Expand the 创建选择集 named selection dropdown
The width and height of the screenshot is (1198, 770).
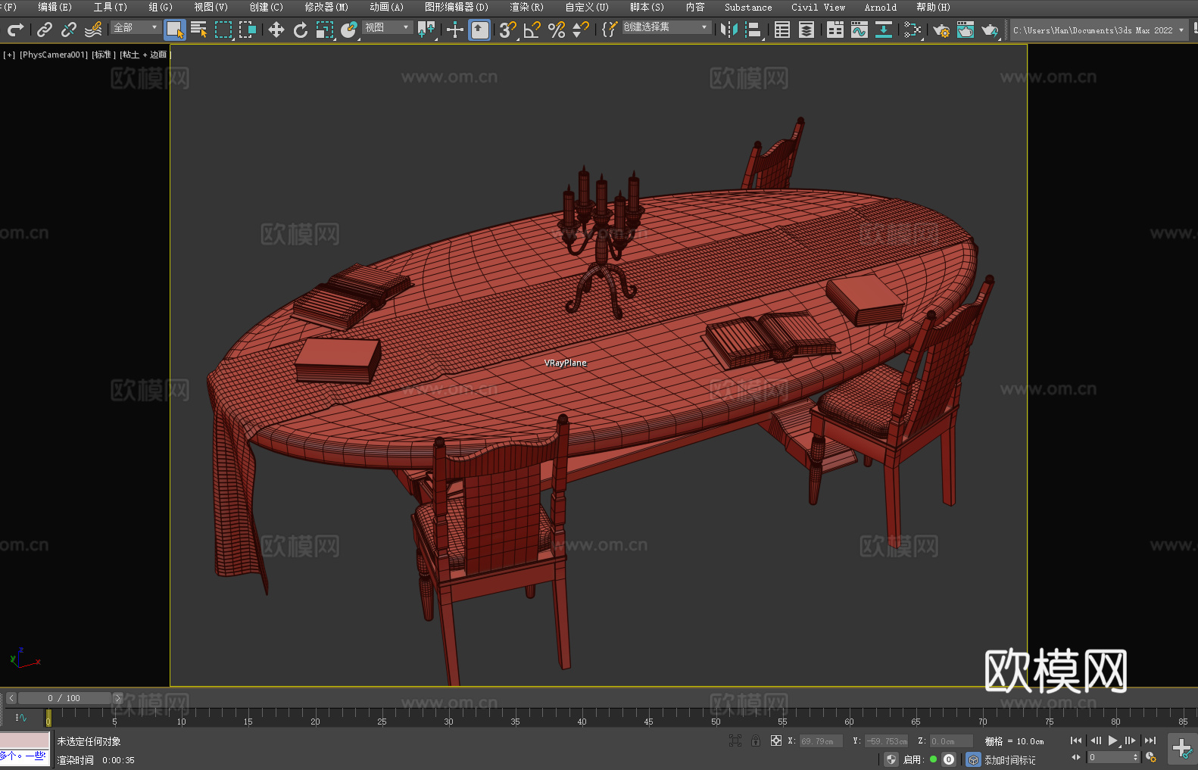coord(666,27)
